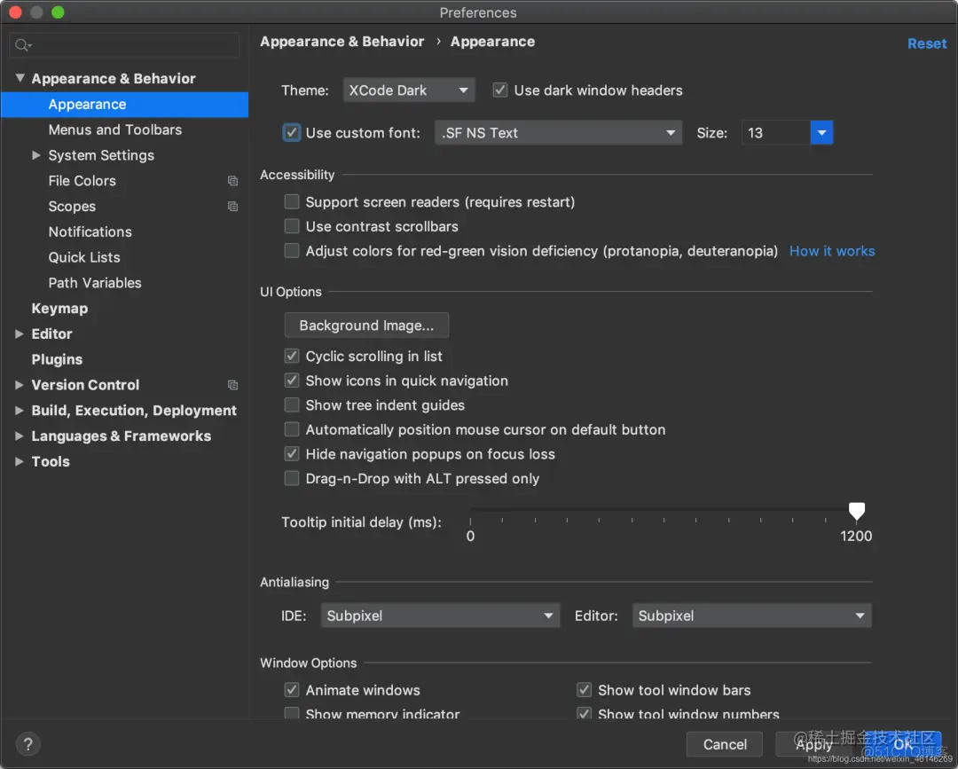Click Appearance & Behavior in the breadcrumb
The image size is (958, 769).
(x=342, y=42)
